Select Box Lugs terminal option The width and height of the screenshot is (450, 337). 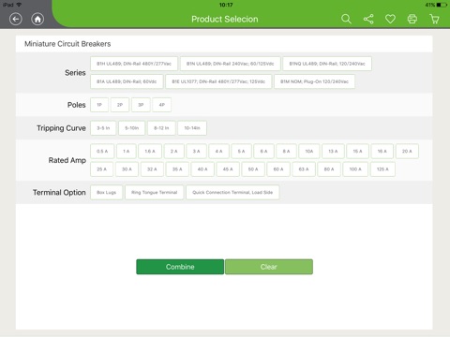coord(106,192)
